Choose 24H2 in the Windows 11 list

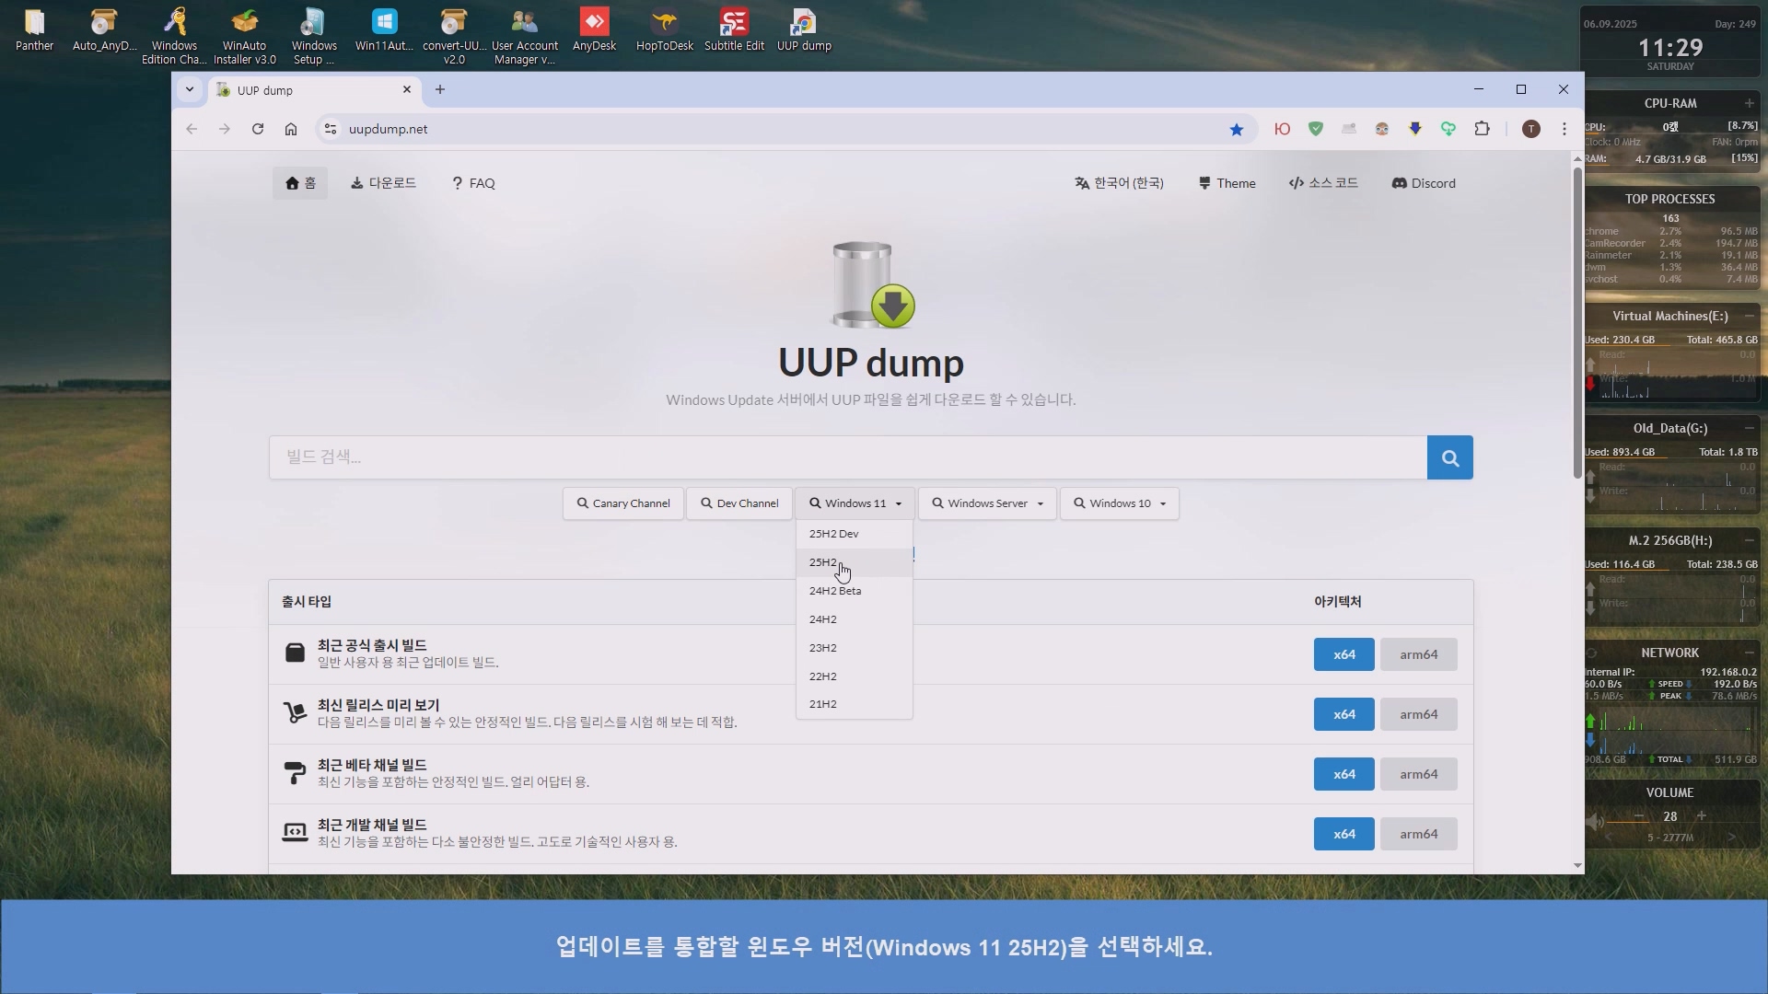click(855, 619)
